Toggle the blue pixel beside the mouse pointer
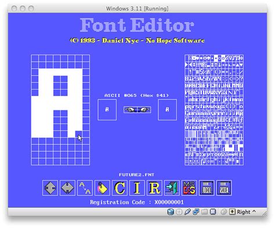The width and height of the screenshot is (275, 228). click(79, 134)
